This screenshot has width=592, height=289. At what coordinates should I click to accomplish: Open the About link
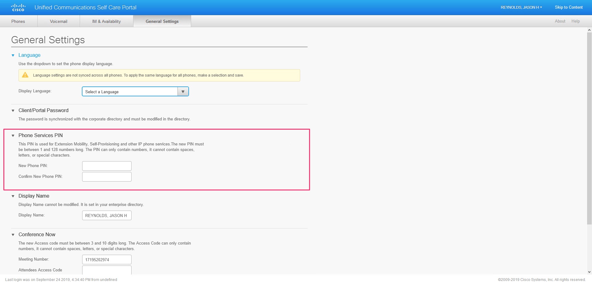point(560,21)
